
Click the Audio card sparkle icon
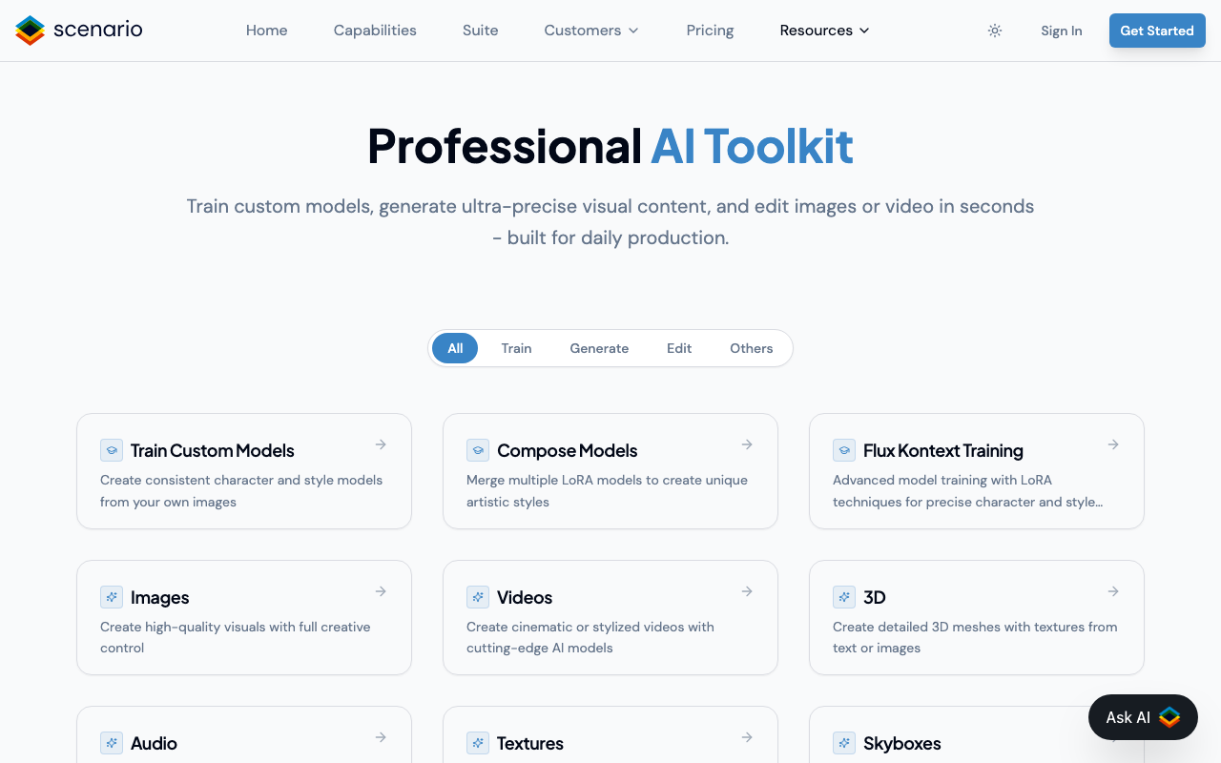[x=112, y=743]
